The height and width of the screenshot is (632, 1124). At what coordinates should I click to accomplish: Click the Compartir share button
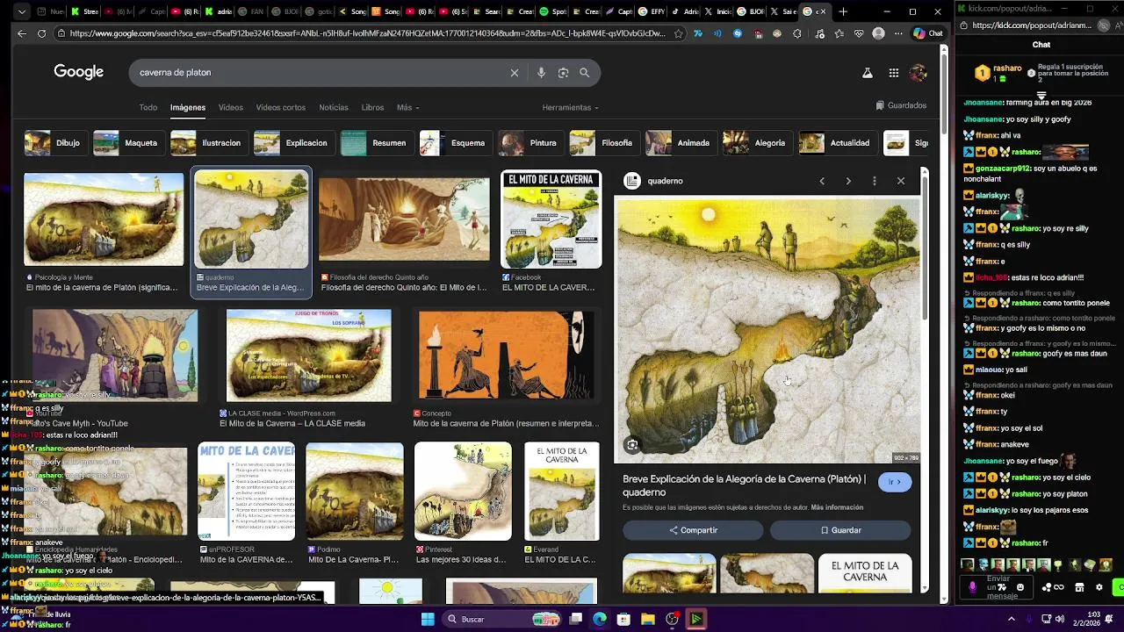(693, 530)
